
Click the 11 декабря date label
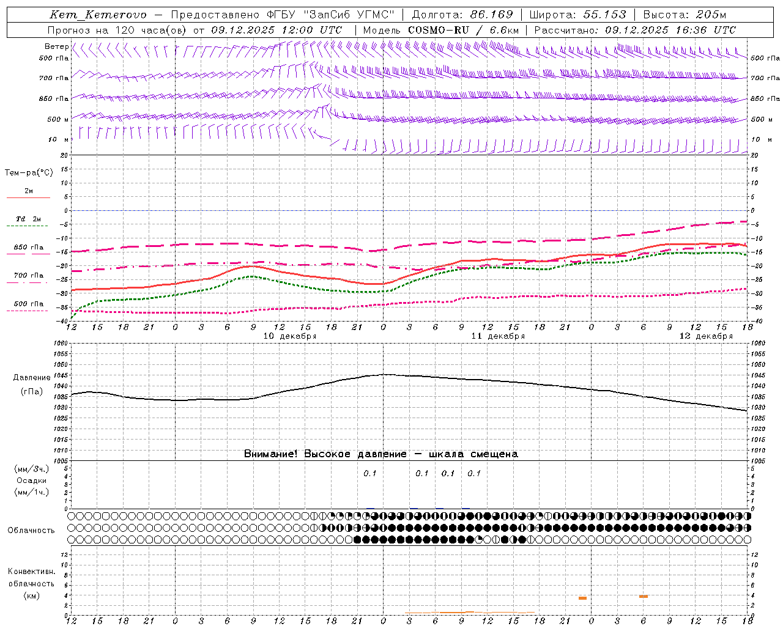click(x=498, y=336)
